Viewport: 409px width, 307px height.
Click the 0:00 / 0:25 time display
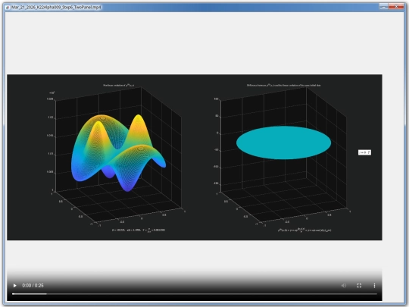point(33,286)
